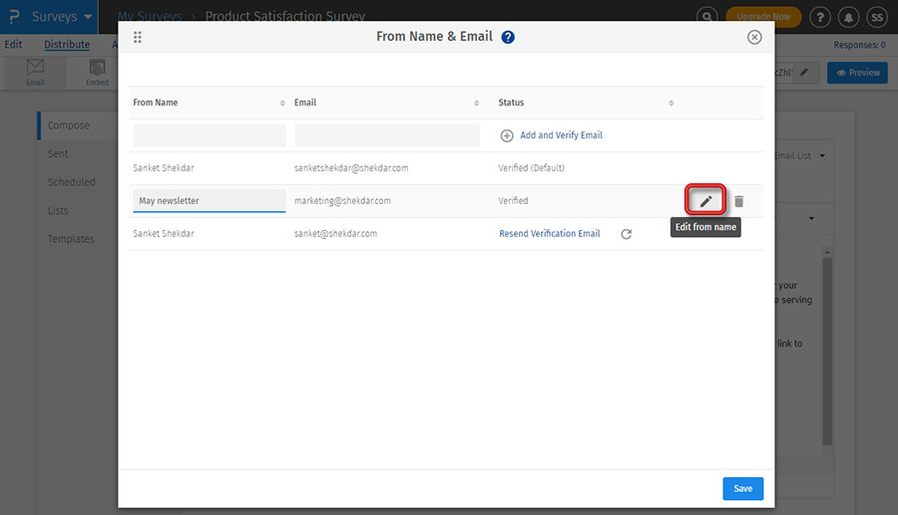Screen dimensions: 898x515
Task: Click Responses: 0 counter
Action: pos(859,45)
